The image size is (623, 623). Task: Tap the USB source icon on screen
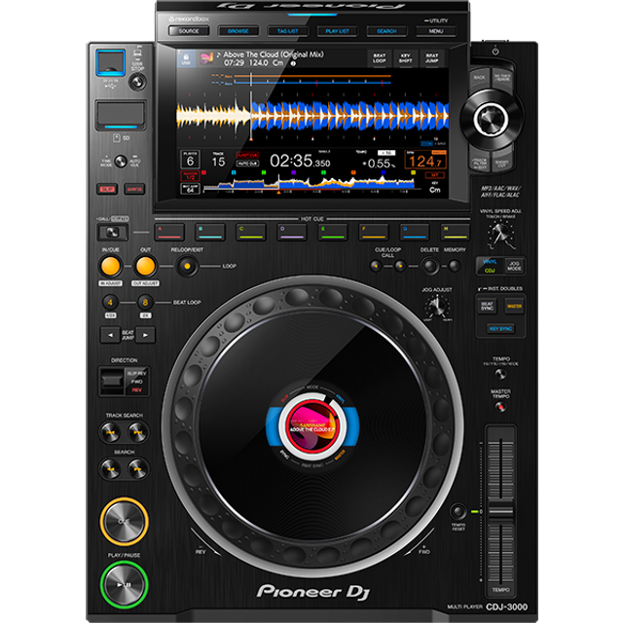(x=186, y=58)
